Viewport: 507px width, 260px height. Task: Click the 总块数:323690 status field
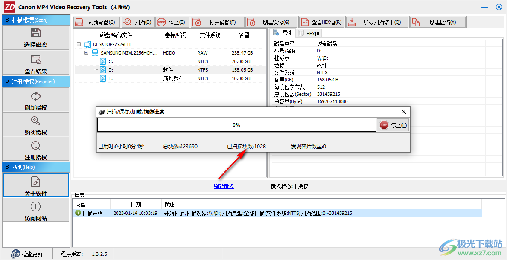(181, 147)
